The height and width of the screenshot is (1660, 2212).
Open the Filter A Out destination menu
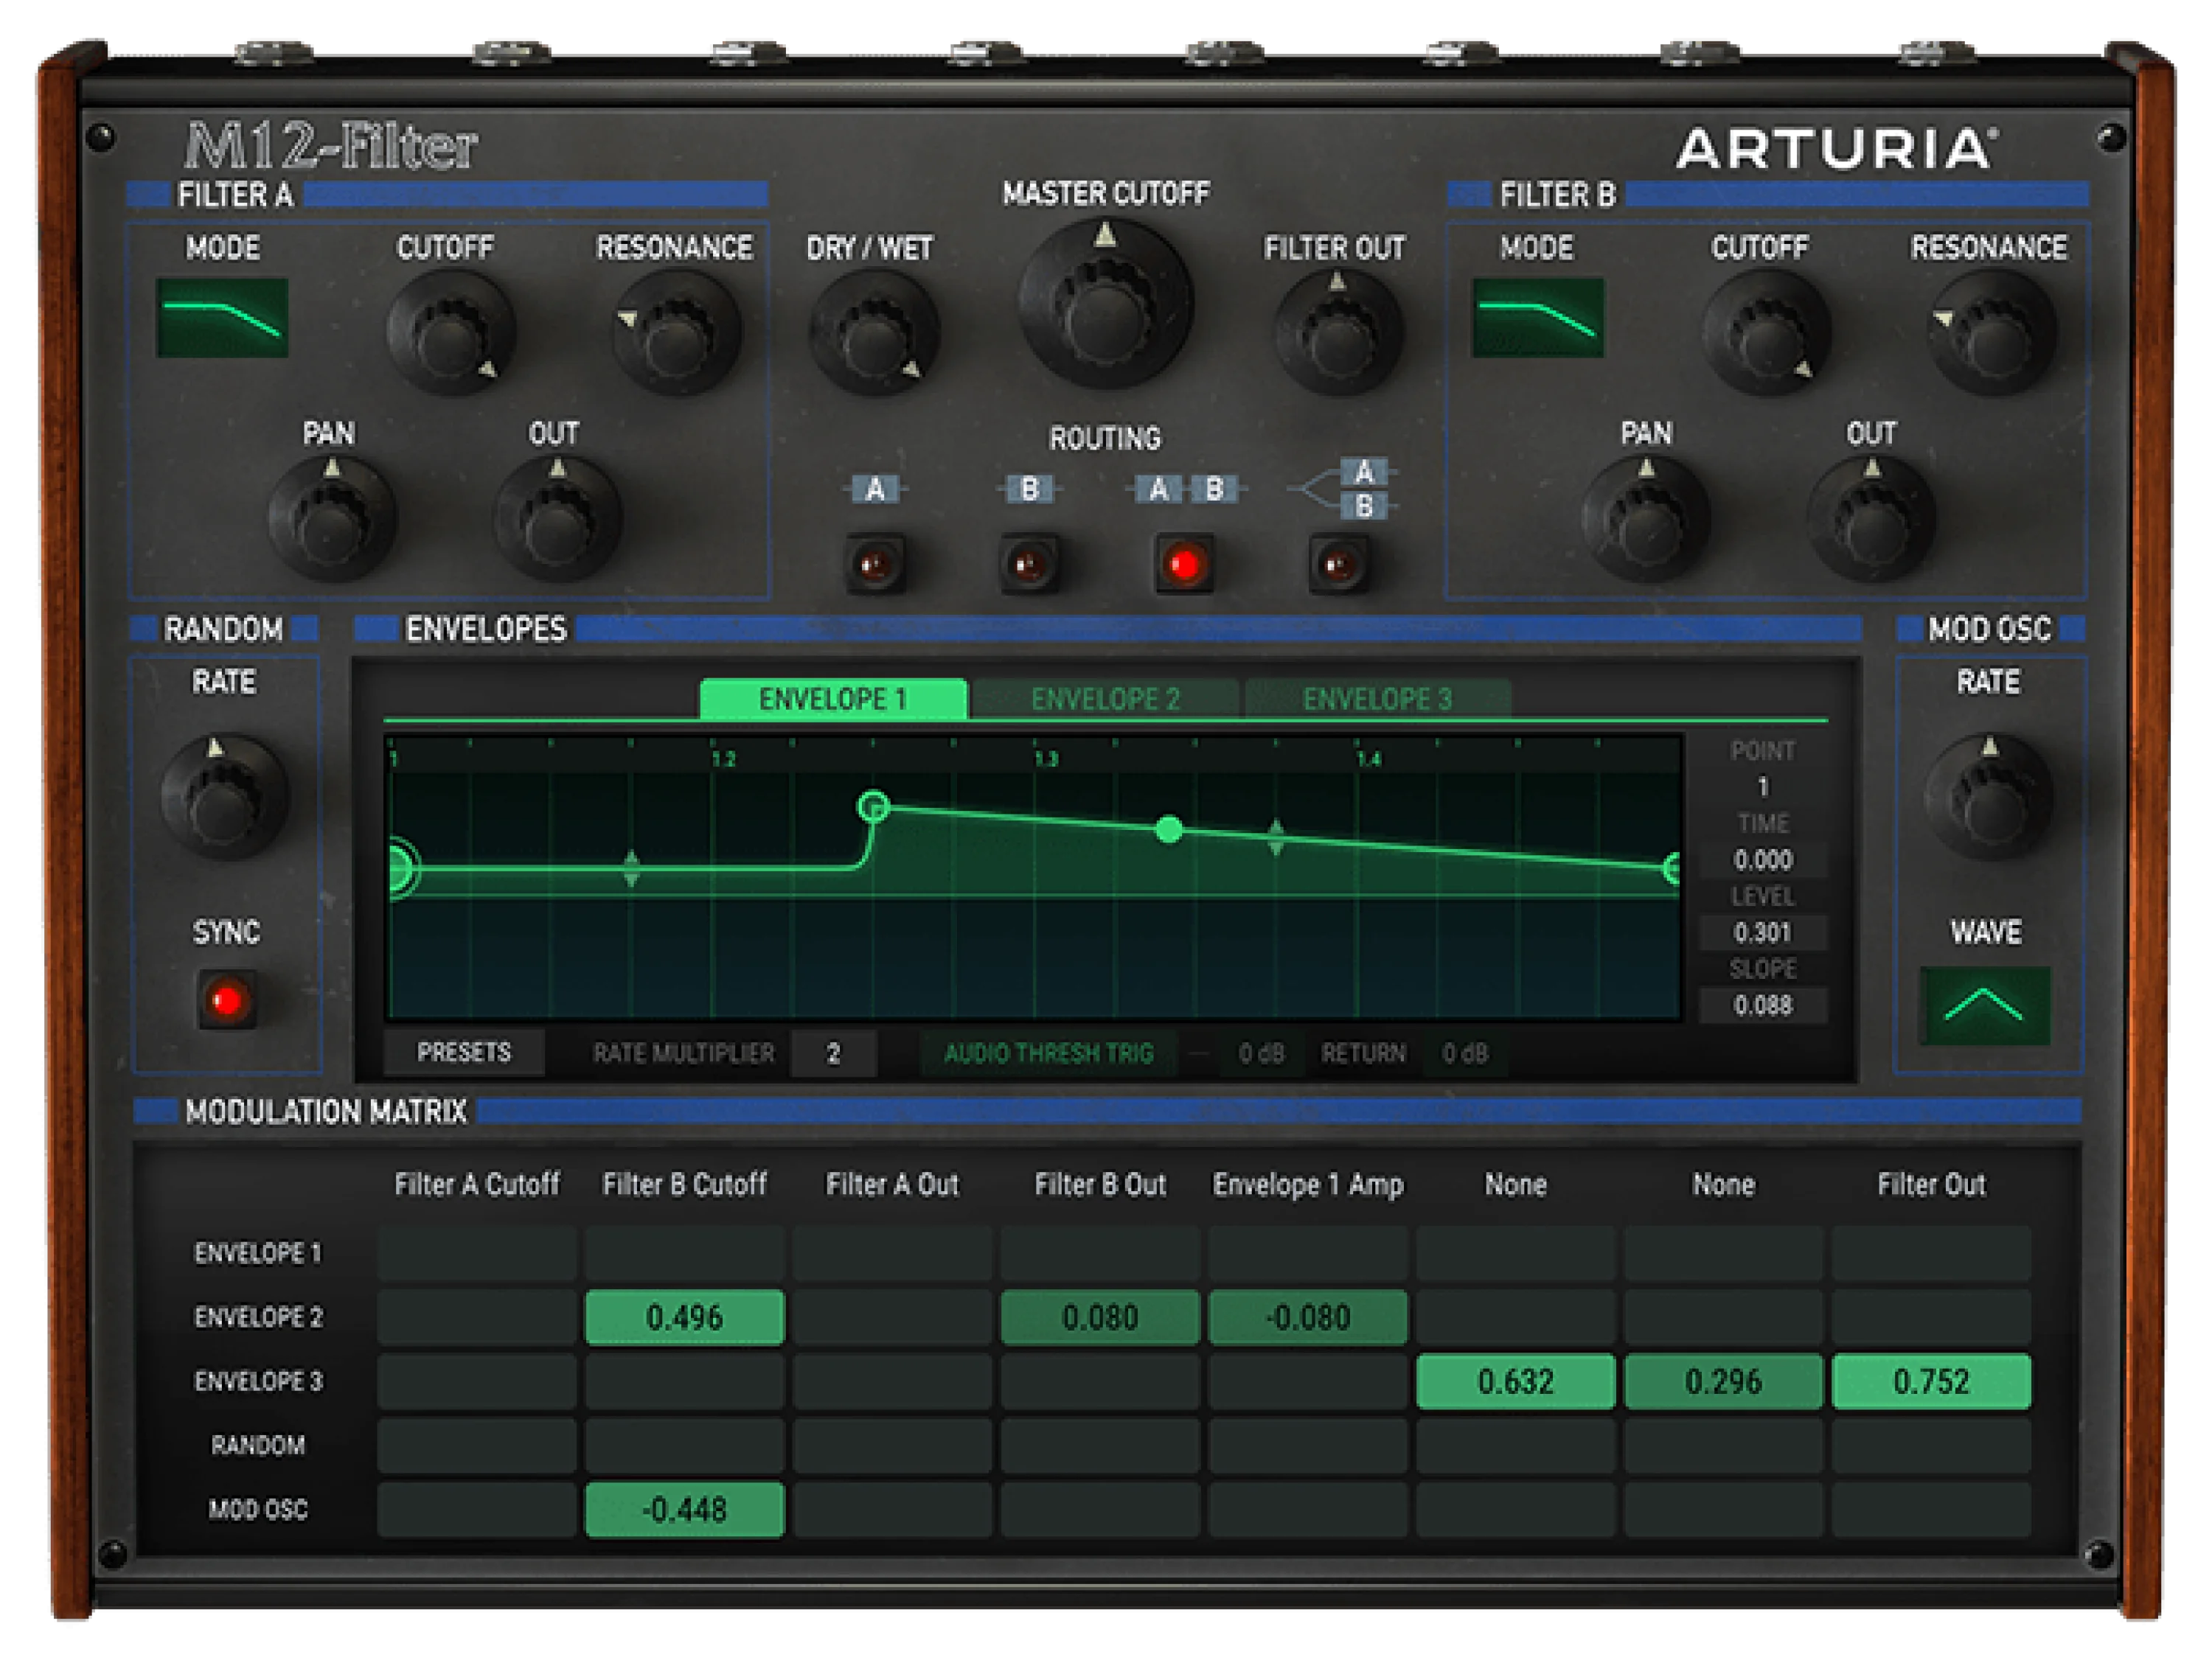pos(892,1185)
